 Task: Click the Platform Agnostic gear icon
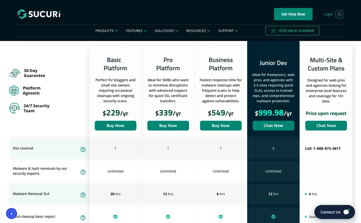(x=14, y=90)
